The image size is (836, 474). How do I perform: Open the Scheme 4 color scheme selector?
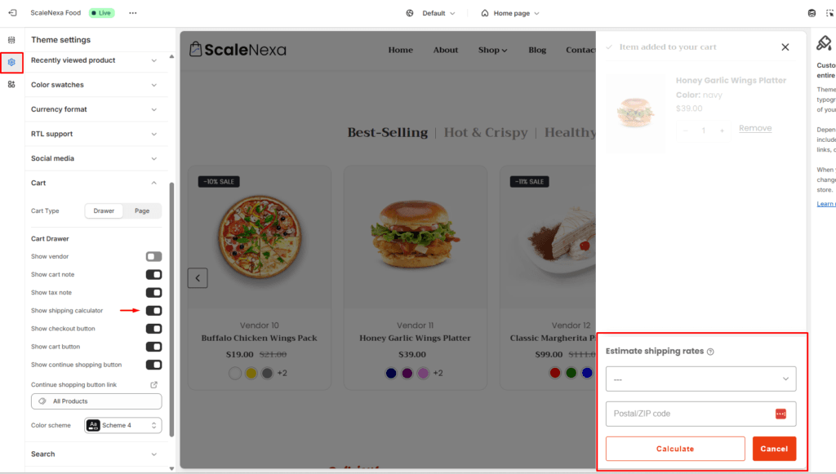tap(122, 425)
